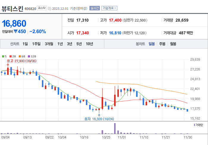Click the 실시간 real-time button
The height and width of the screenshot is (145, 208).
[94, 8]
